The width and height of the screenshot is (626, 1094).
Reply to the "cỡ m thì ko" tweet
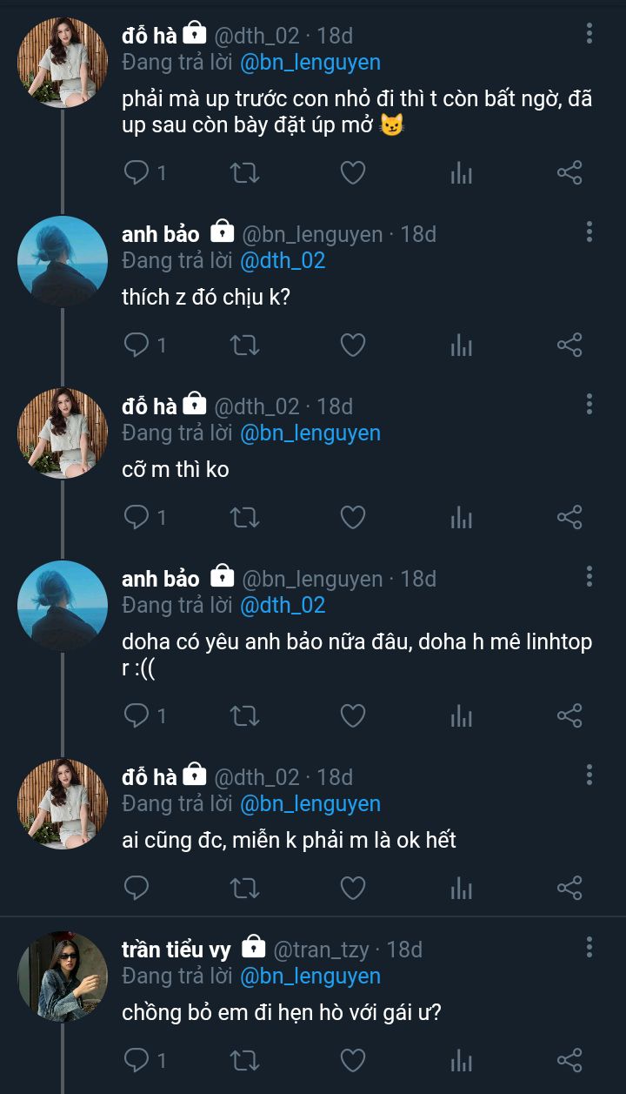coord(137,518)
